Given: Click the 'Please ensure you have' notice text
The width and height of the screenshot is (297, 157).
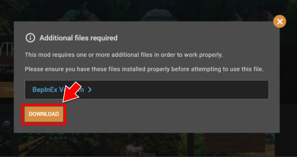Looking at the screenshot, I should tap(144, 69).
